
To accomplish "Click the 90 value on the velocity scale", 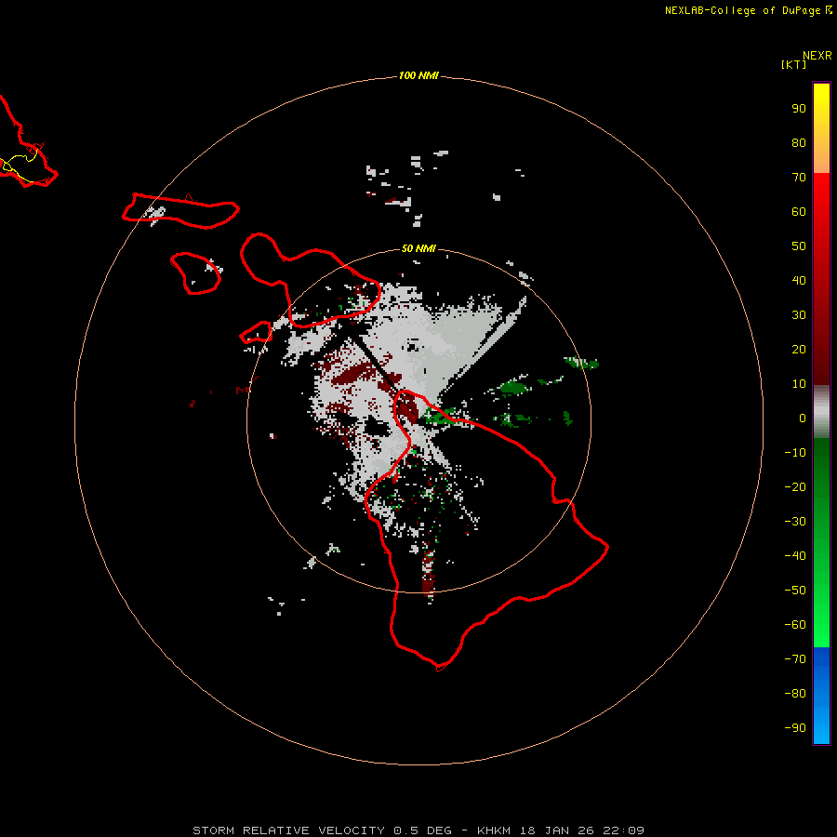I will pyautogui.click(x=799, y=109).
